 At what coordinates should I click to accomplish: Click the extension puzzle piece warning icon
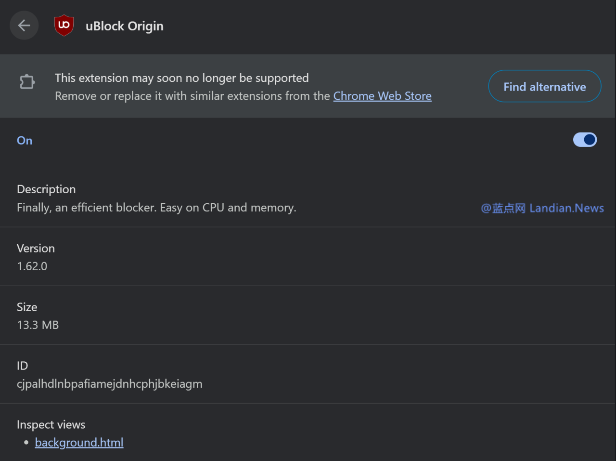[27, 82]
